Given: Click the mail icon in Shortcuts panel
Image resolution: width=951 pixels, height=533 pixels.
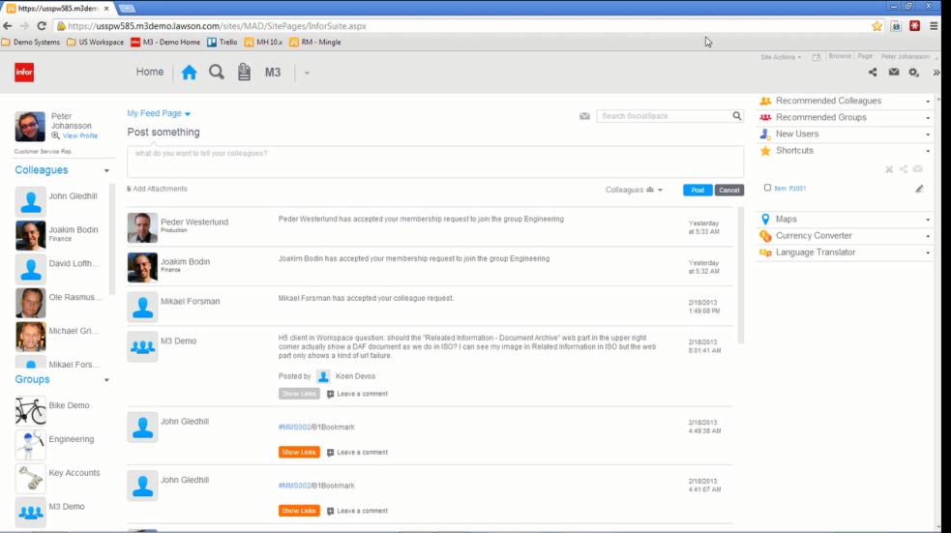Looking at the screenshot, I should 918,169.
